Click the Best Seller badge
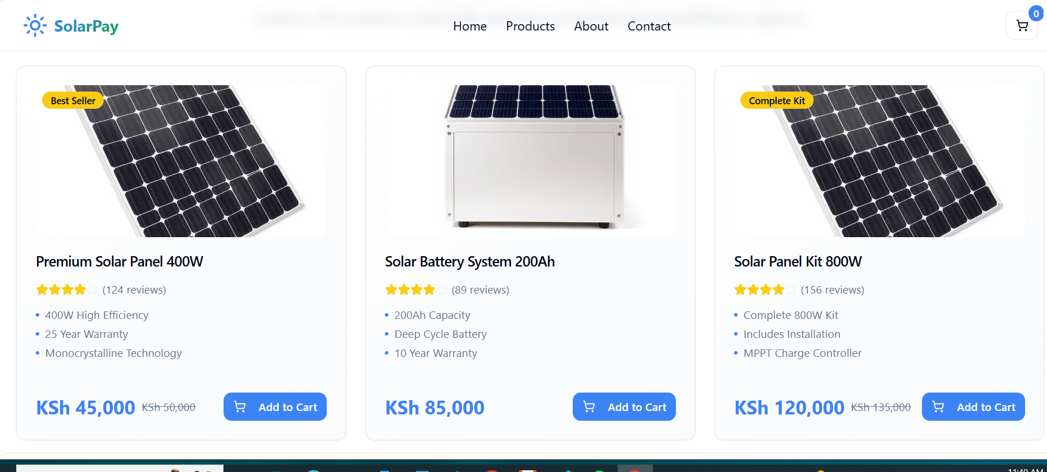 (x=73, y=101)
